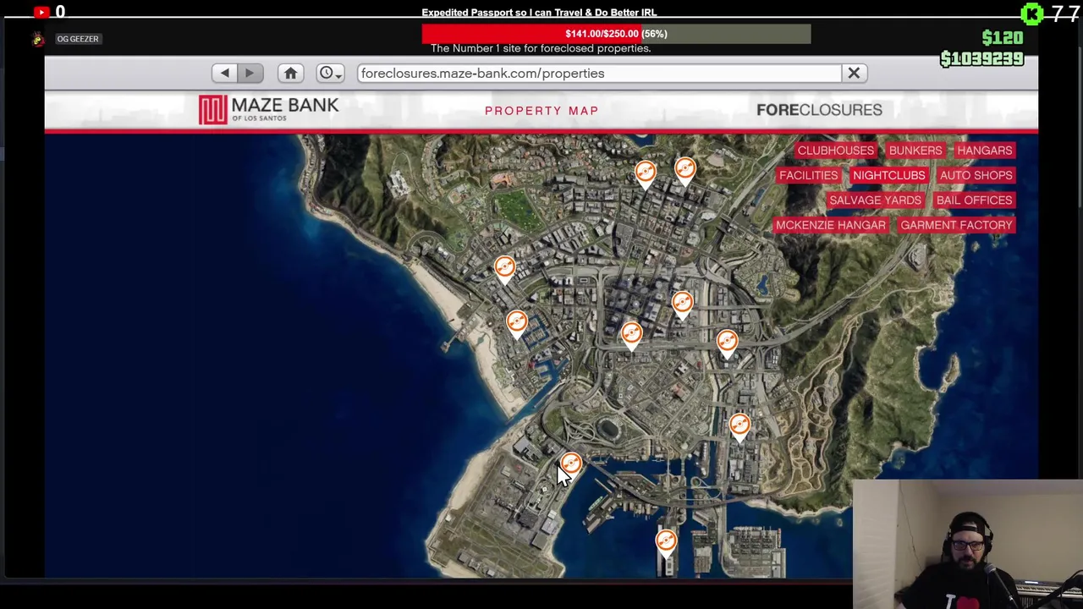This screenshot has width=1083, height=609.
Task: Select the nightclub pin on the west coast
Action: 504,270
